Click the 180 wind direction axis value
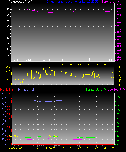 pos(8,76)
